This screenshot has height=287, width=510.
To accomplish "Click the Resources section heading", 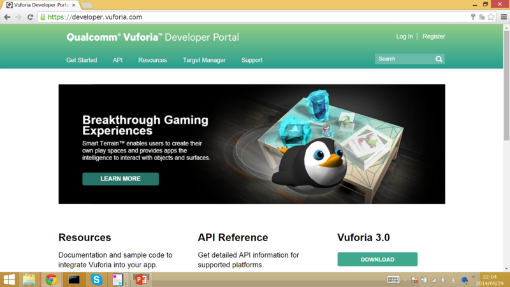I will pyautogui.click(x=85, y=237).
